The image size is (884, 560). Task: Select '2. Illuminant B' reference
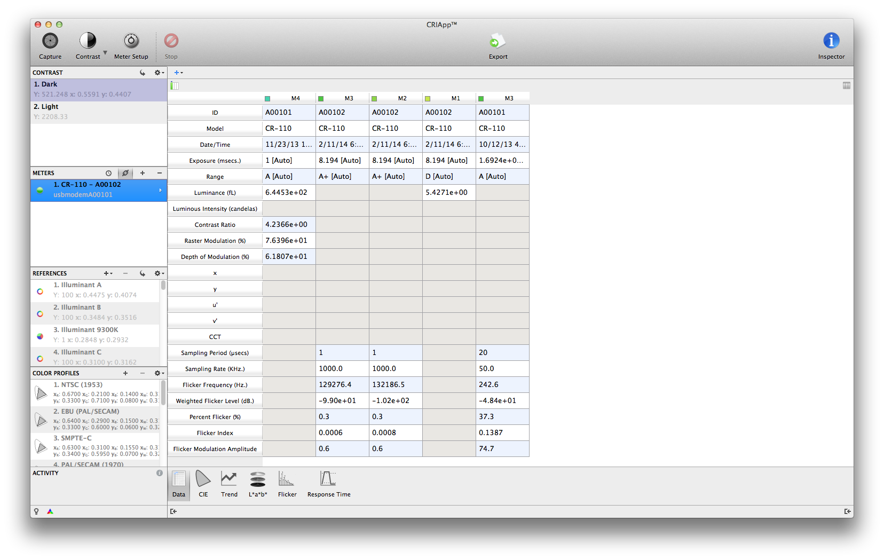click(95, 313)
